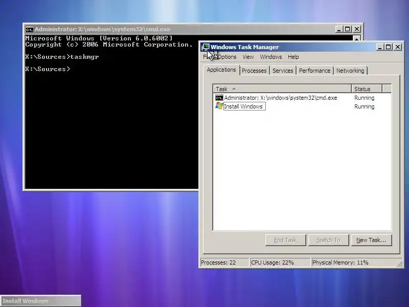Click the End Task button
Viewport: 409px width, 307px height.
point(285,240)
